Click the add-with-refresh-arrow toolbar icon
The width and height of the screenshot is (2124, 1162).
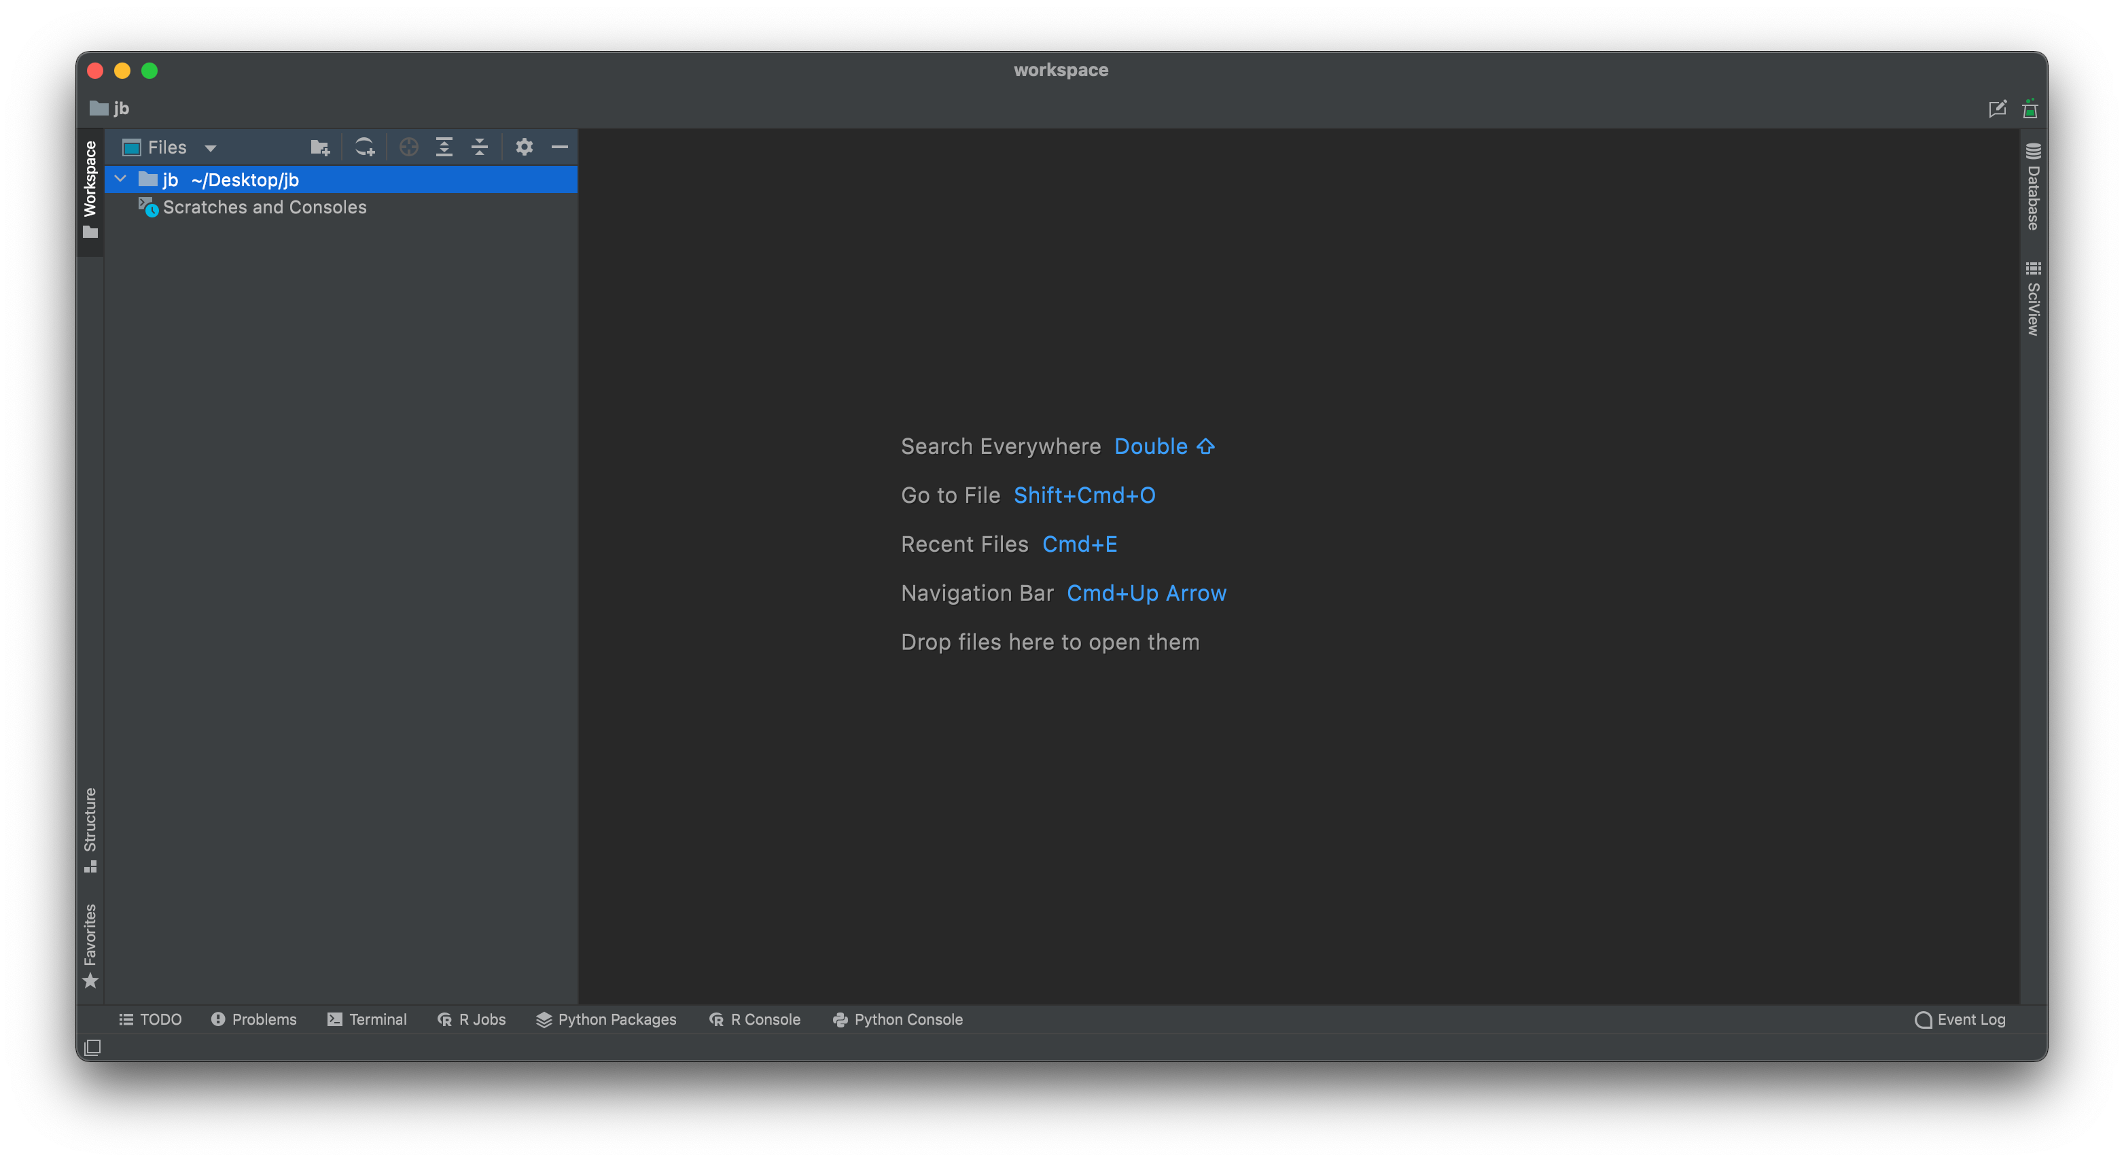point(364,147)
